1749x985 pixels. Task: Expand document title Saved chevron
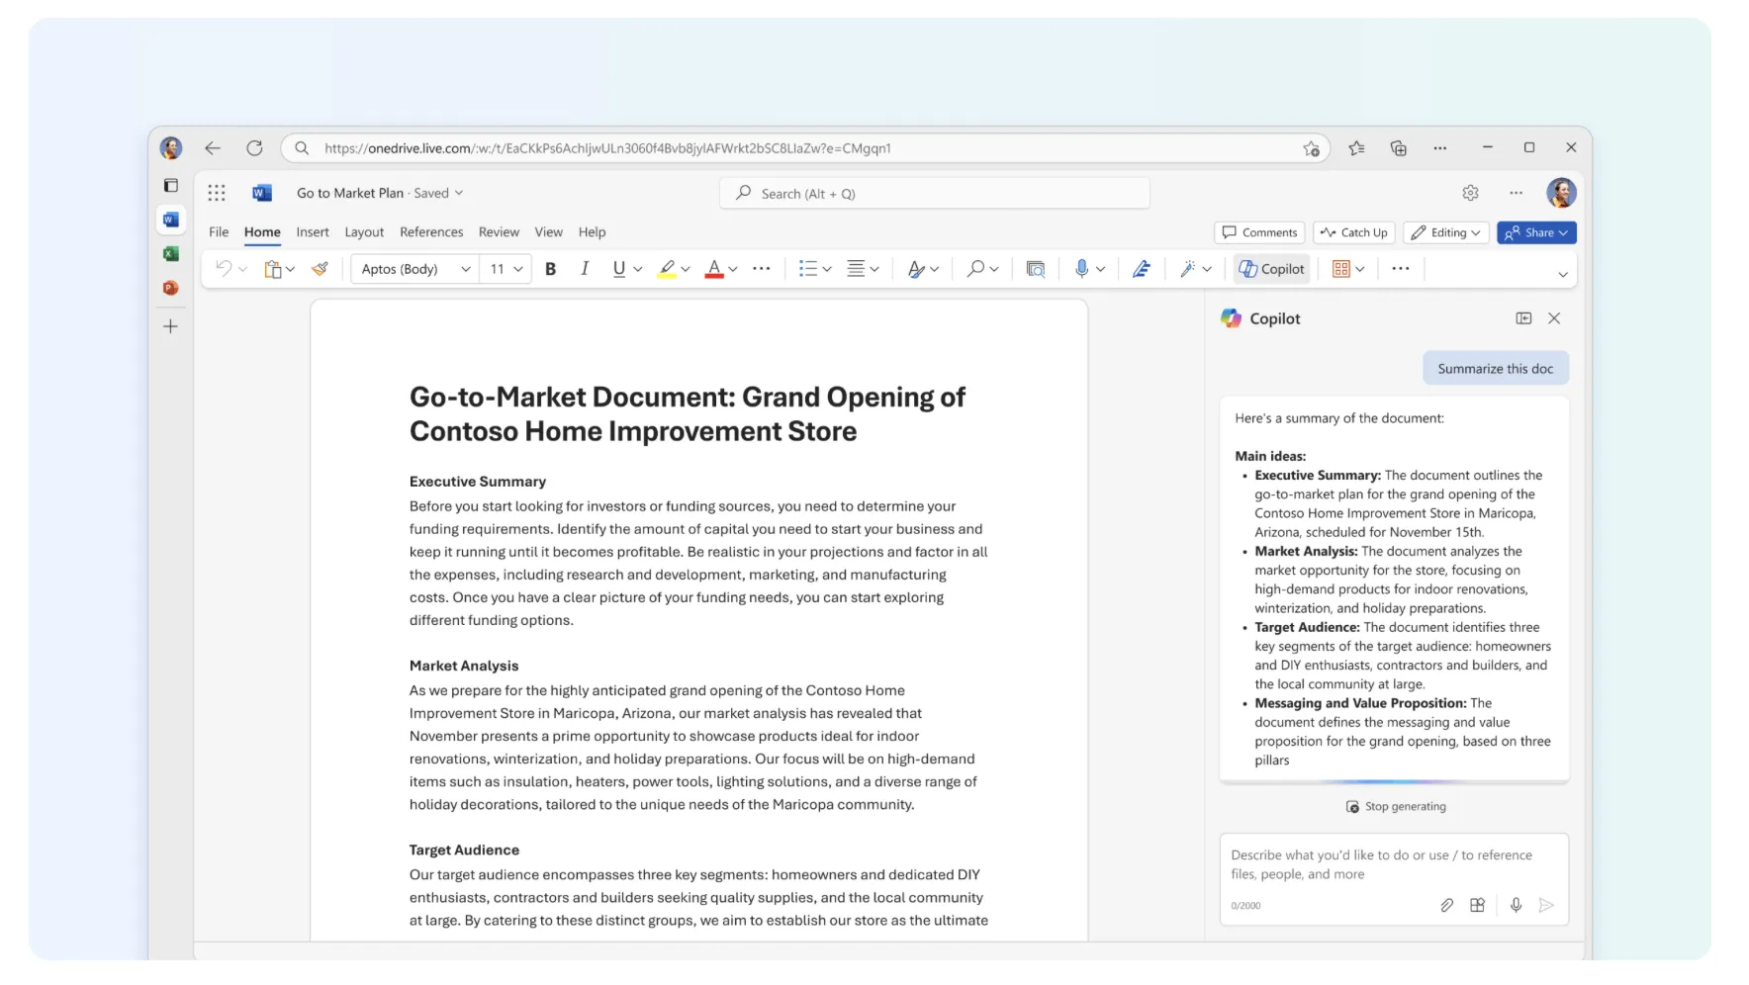459,193
